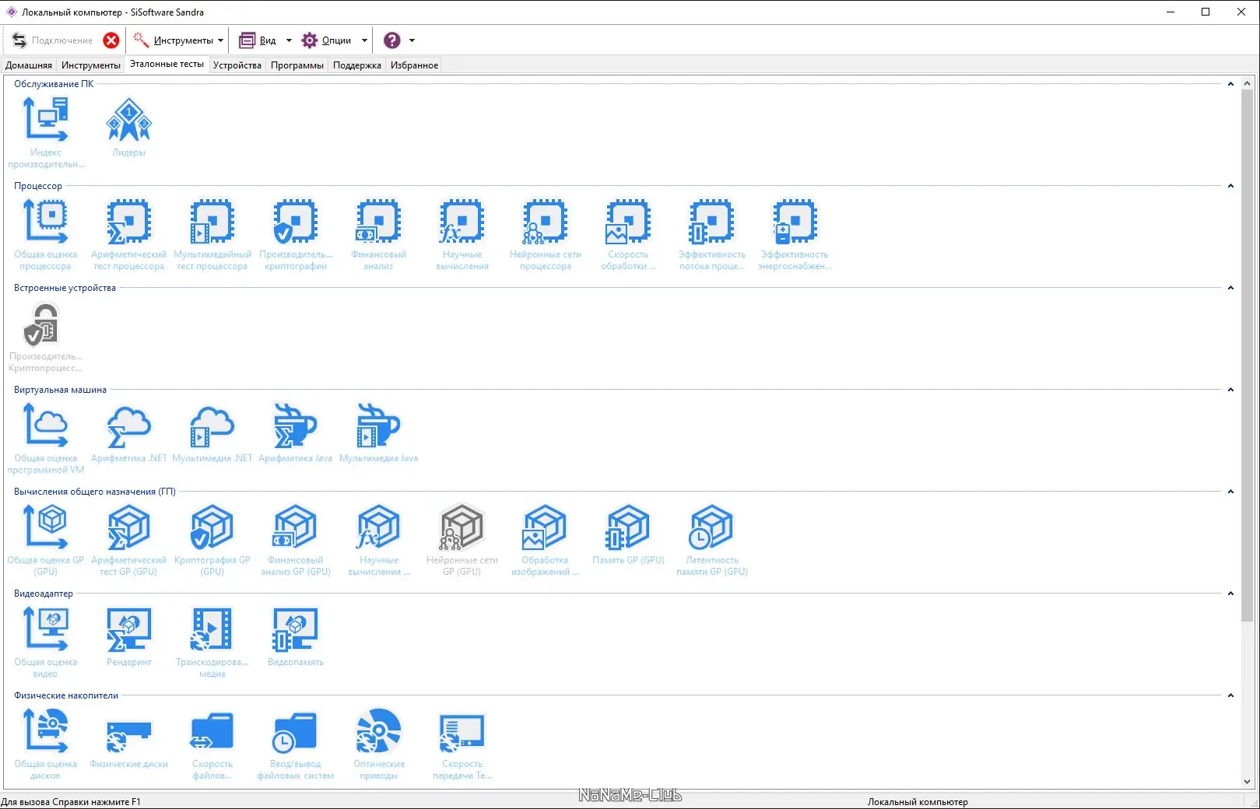Image resolution: width=1260 pixels, height=809 pixels.
Task: Run the Arithmetic processor benchmark
Action: pos(128,222)
